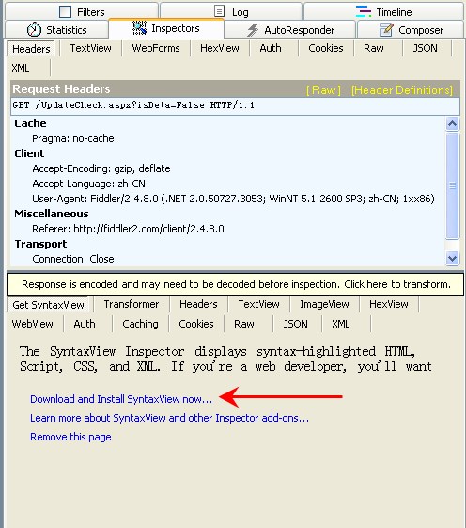466x528 pixels.
Task: Select the Accept-Encoding header row
Action: [101, 168]
